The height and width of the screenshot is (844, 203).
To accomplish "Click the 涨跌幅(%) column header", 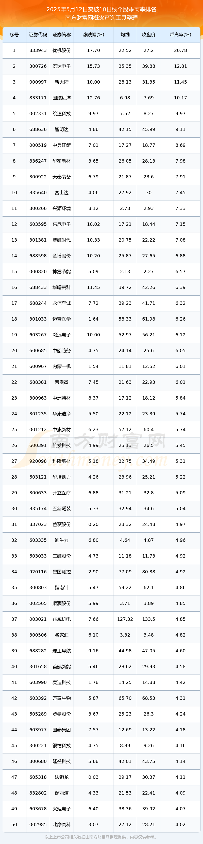I will click(93, 35).
